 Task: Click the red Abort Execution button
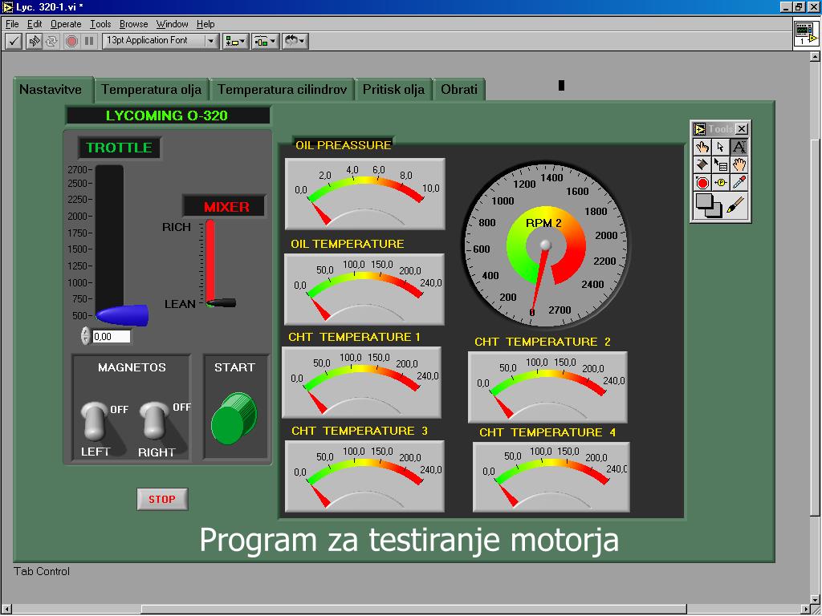point(71,41)
